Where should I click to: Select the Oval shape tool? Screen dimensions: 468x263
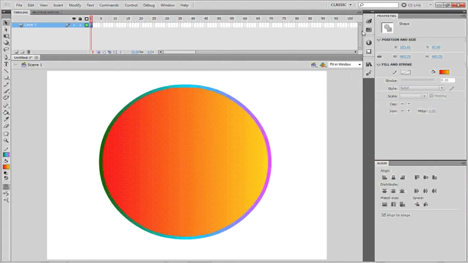(x=6, y=77)
